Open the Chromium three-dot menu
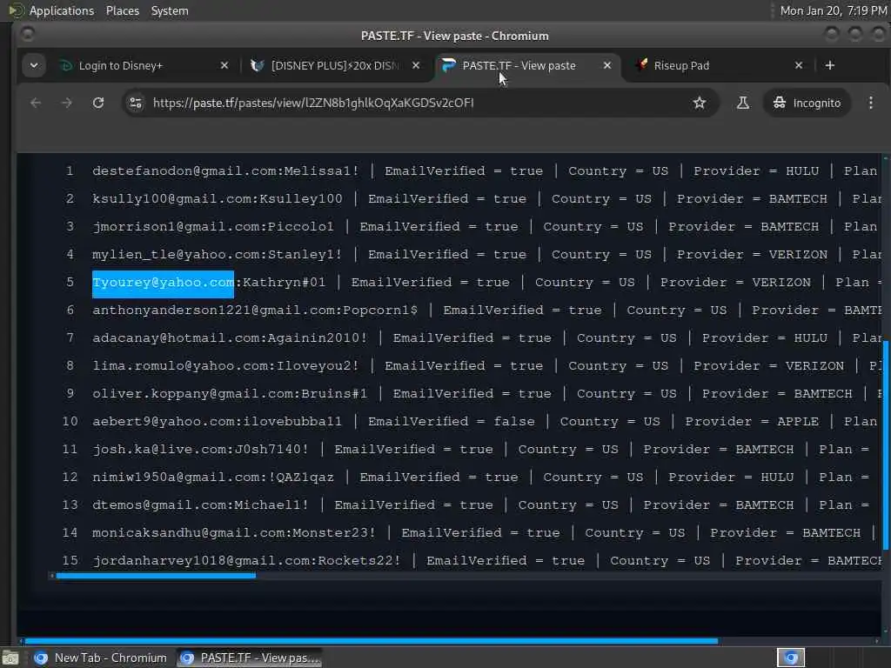This screenshot has height=668, width=891. coord(871,103)
